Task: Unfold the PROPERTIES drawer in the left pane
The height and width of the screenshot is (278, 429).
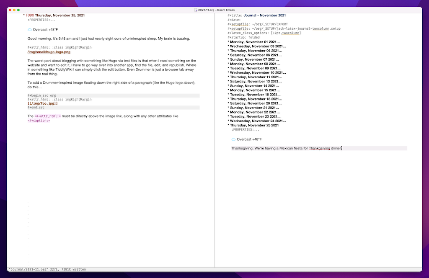Action: coord(41,20)
